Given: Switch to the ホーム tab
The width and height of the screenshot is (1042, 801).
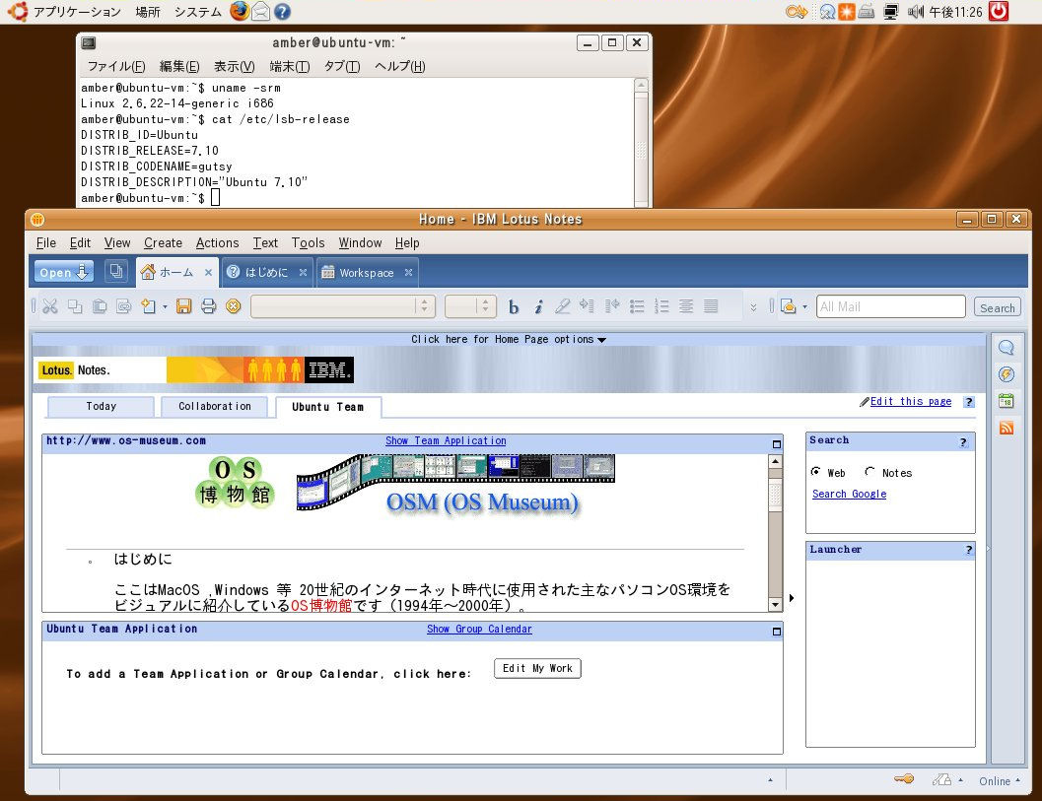Looking at the screenshot, I should pos(176,272).
